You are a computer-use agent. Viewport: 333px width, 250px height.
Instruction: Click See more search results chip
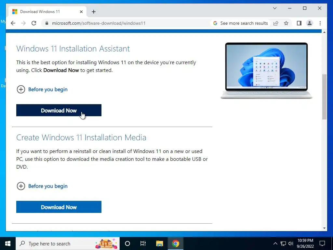coord(240,23)
